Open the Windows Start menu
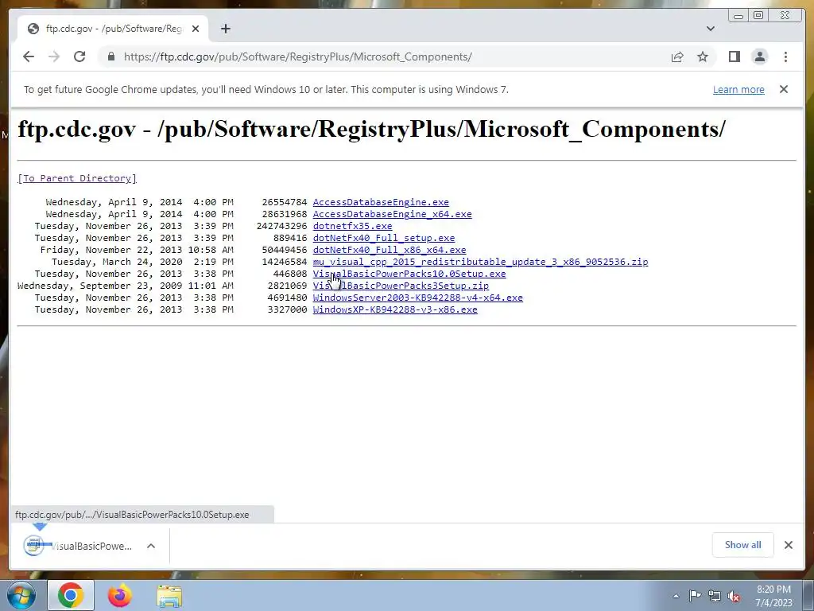Screen dimensions: 814x611 click(x=21, y=595)
